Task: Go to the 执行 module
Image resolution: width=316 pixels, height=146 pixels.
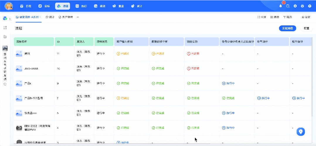Action: [x=81, y=6]
